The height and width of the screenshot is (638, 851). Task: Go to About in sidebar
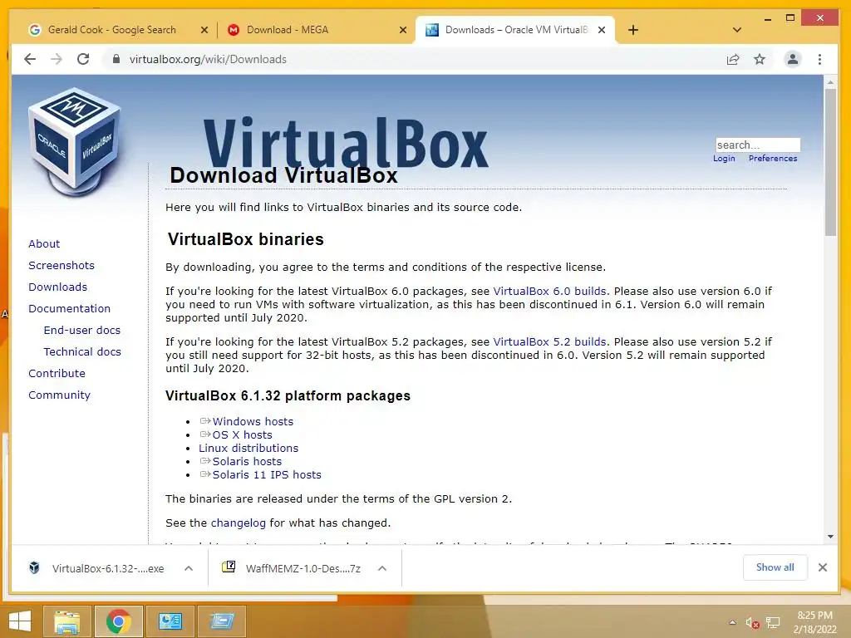(x=44, y=243)
